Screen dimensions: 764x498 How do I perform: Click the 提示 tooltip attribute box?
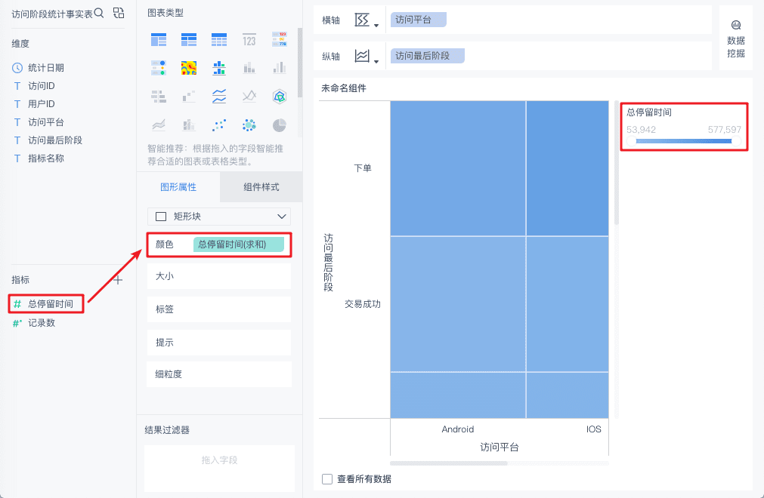click(x=219, y=343)
